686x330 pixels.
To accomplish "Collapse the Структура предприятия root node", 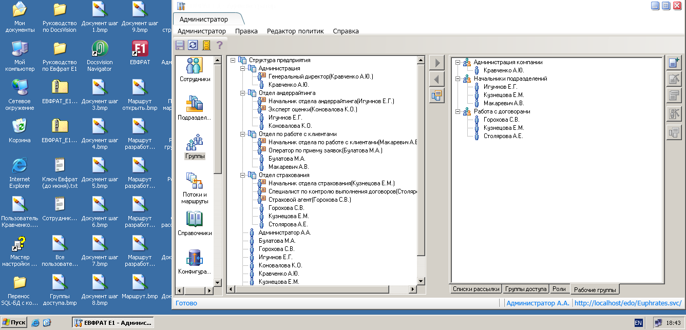I will tap(233, 60).
